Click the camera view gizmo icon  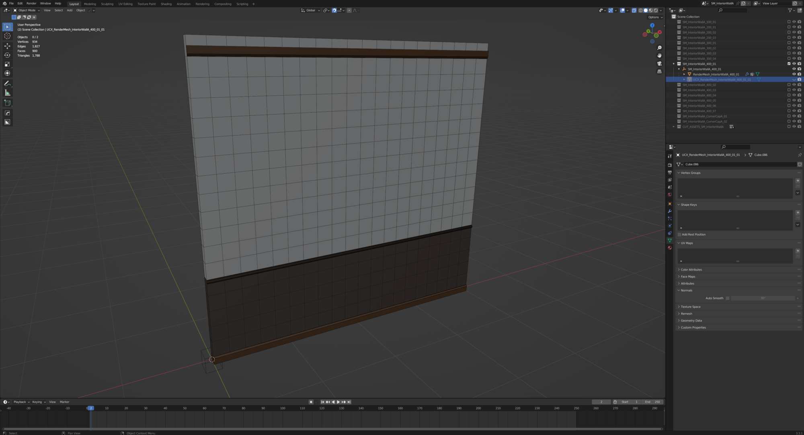(659, 64)
